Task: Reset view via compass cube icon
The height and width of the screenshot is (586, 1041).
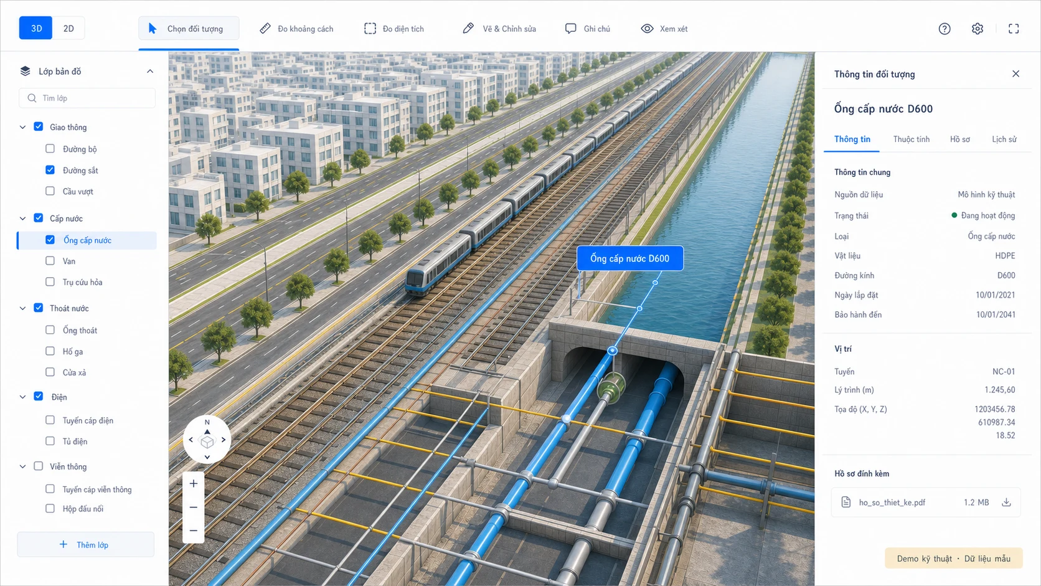Action: 207,442
